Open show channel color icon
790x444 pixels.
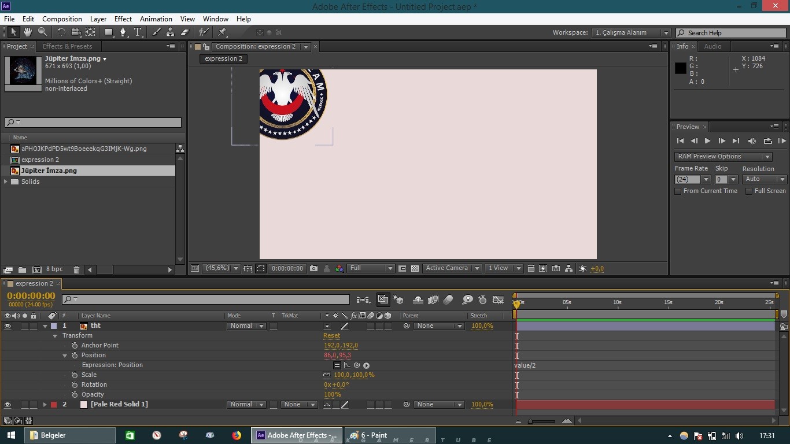pos(339,268)
